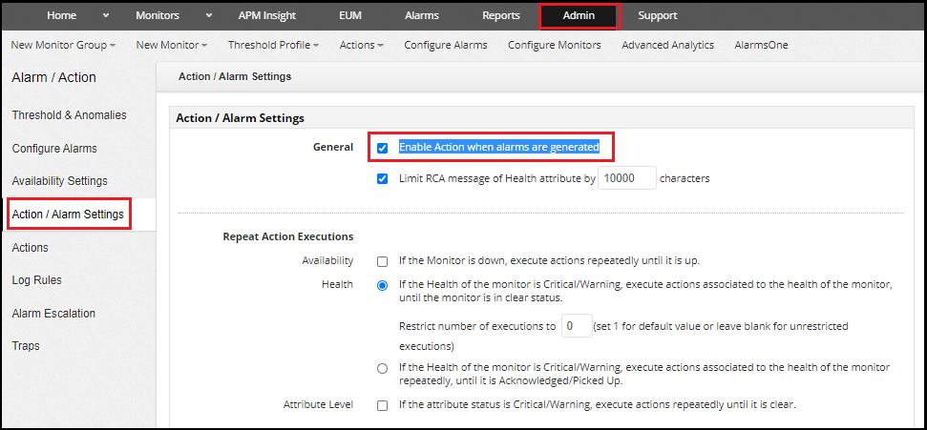Check the Attribute Level repeat checkbox
The height and width of the screenshot is (430, 927).
[x=382, y=405]
